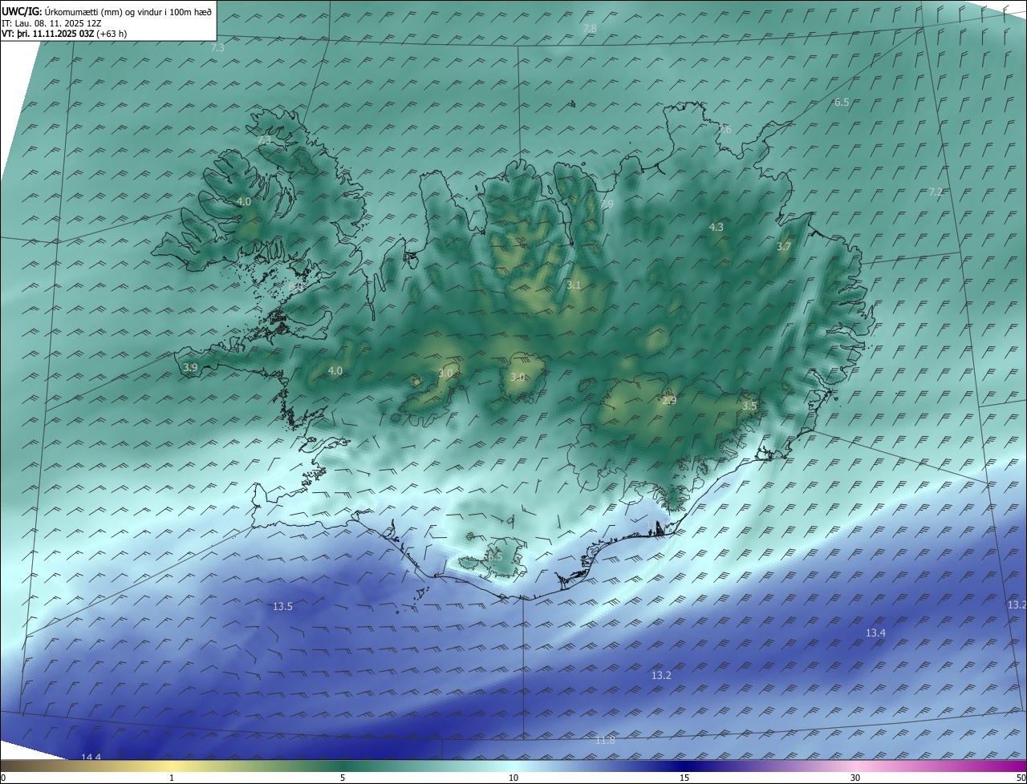Click the 50 tick on the colour scale

1021,778
